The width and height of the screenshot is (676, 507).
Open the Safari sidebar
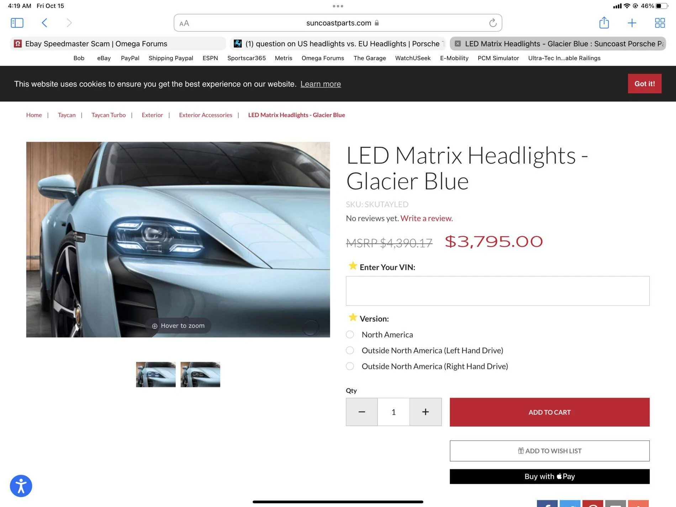(x=17, y=23)
